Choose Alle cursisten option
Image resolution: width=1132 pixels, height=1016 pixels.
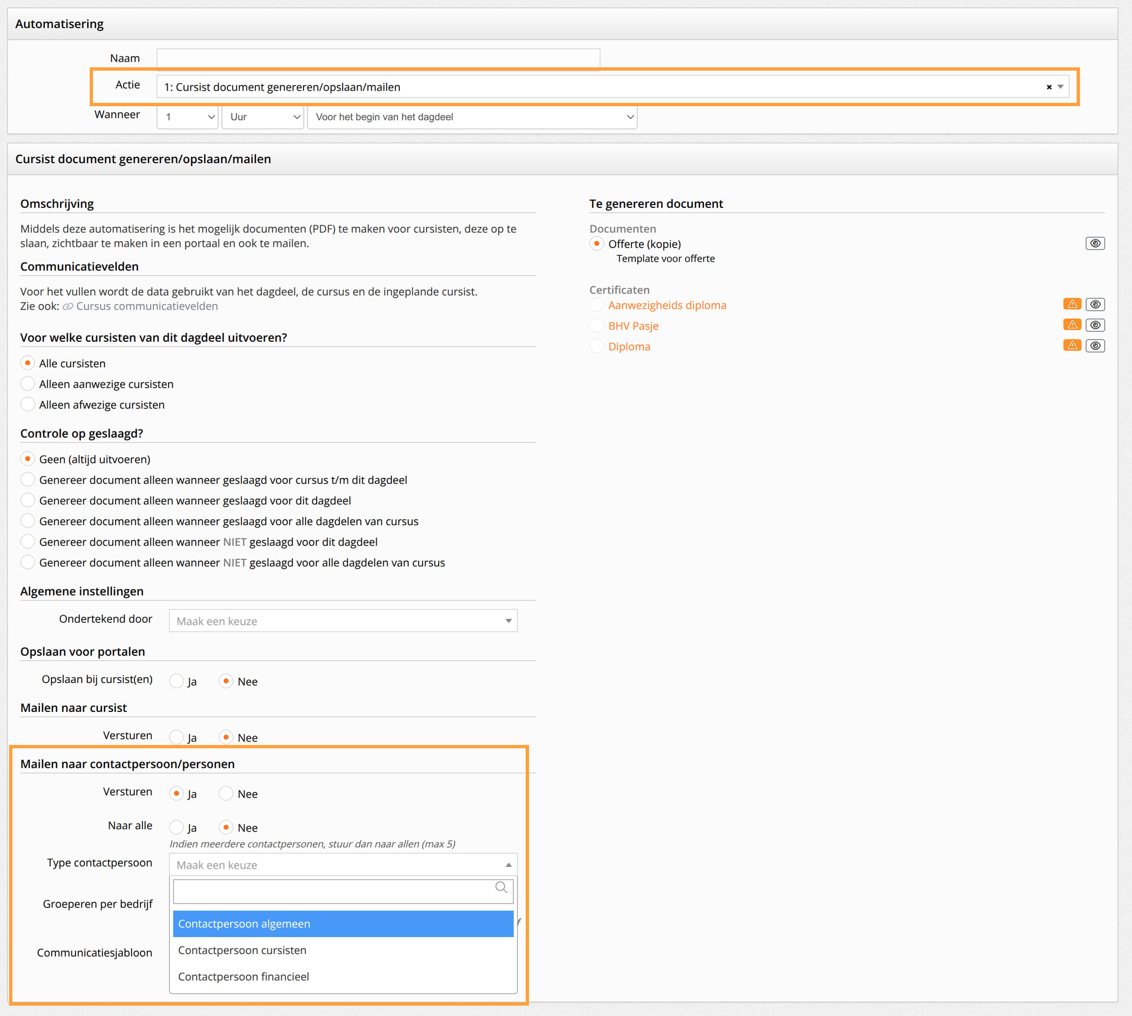point(28,363)
